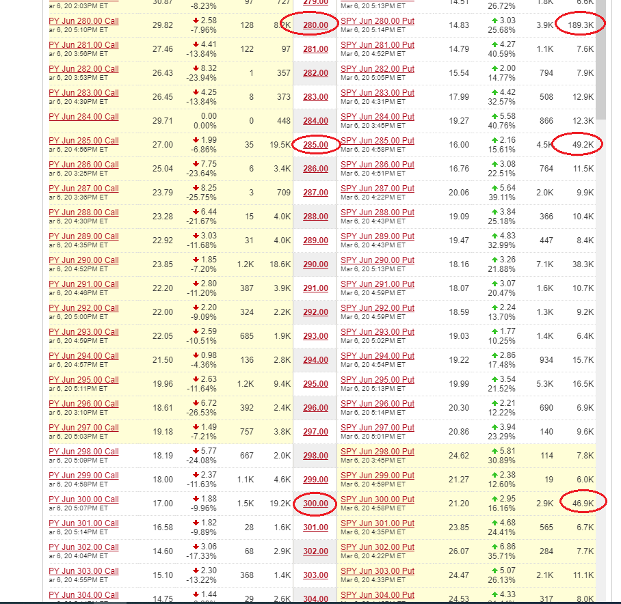Open the Jun 303.00 Call link

pos(83,571)
